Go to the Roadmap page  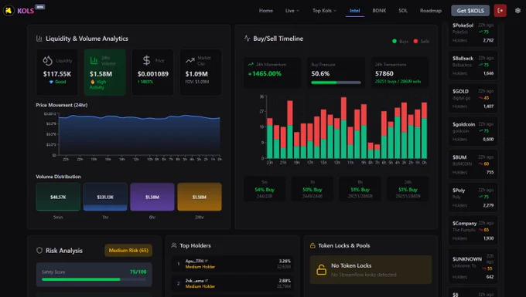pos(431,11)
